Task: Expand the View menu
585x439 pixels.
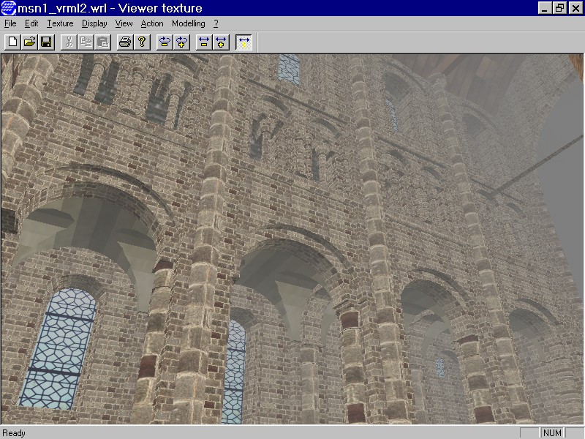Action: pos(124,23)
